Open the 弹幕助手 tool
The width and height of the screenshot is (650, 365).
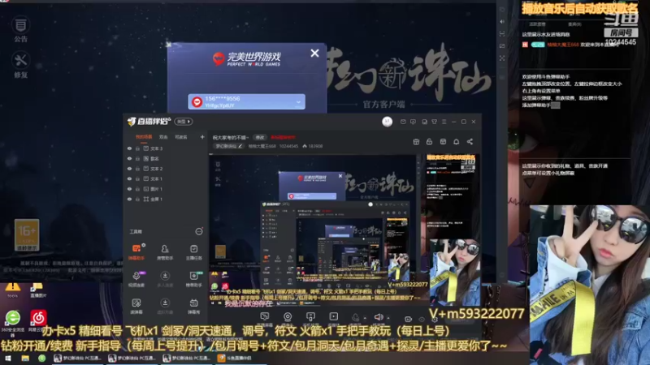pyautogui.click(x=136, y=251)
